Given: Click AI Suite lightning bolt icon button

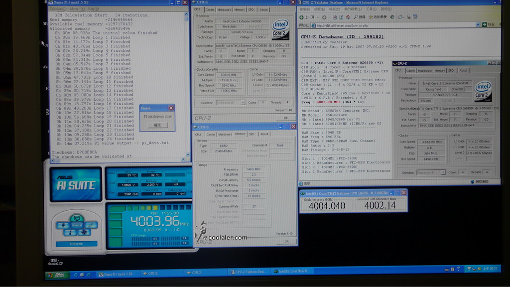Looking at the screenshot, I should click(70, 232).
